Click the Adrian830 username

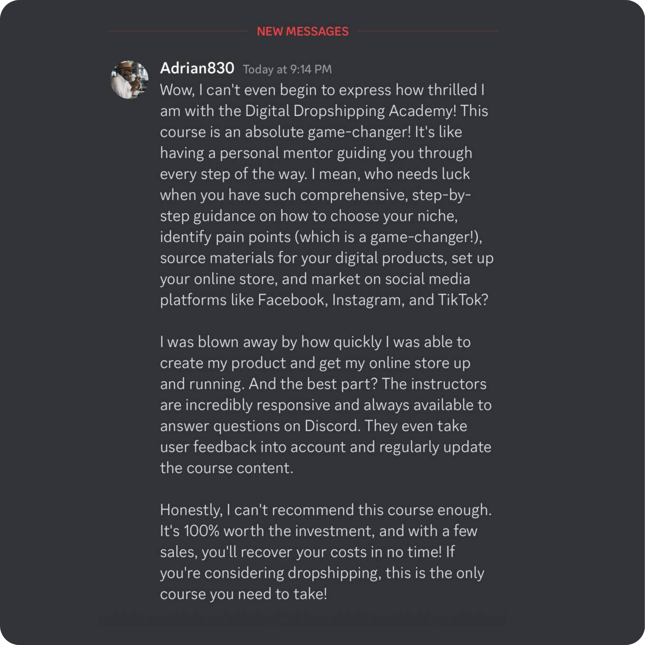(x=197, y=68)
